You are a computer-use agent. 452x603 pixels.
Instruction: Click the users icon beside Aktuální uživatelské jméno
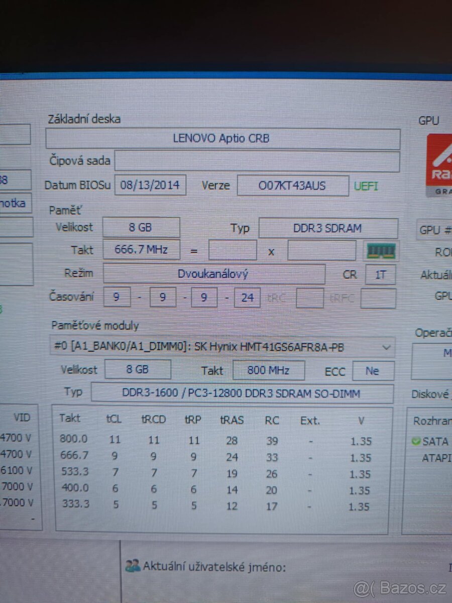pos(133,566)
